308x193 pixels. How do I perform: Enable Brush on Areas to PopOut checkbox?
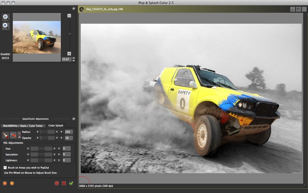(x=5, y=168)
